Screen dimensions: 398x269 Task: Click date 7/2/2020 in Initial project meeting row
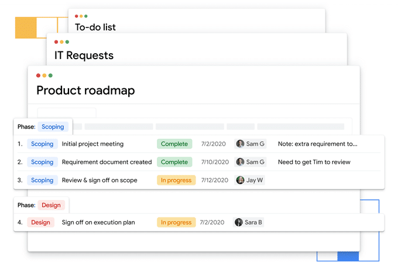(214, 144)
